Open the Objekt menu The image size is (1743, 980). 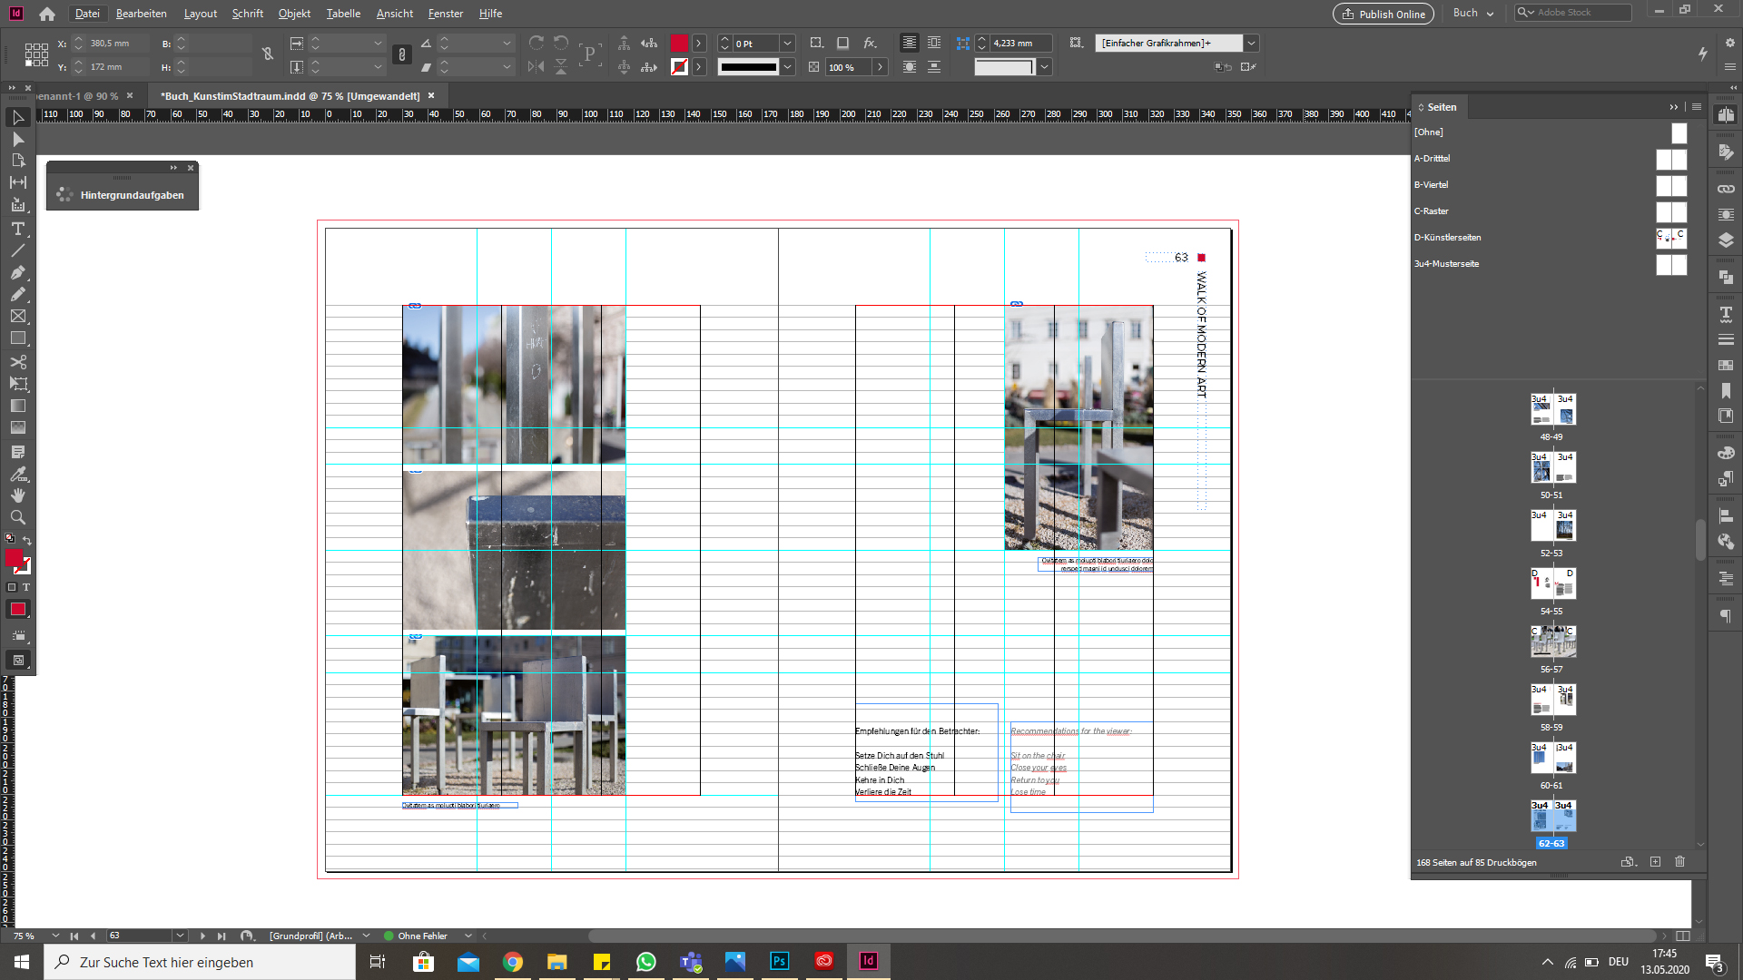click(294, 13)
